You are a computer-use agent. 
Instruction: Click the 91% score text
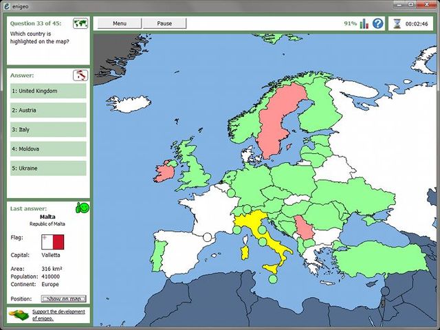tap(350, 23)
